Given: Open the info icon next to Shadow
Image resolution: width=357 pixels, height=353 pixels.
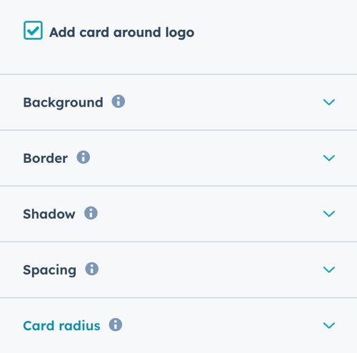Looking at the screenshot, I should click(91, 213).
